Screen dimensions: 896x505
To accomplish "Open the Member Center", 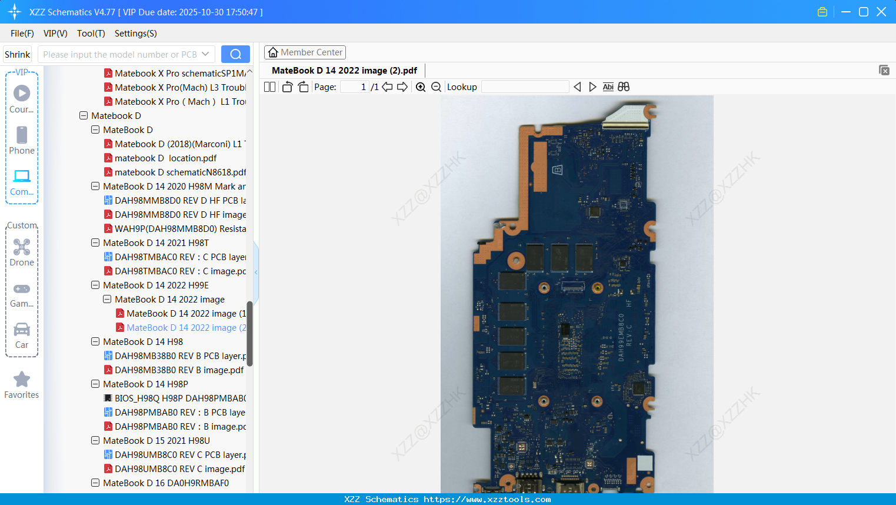I will [305, 52].
